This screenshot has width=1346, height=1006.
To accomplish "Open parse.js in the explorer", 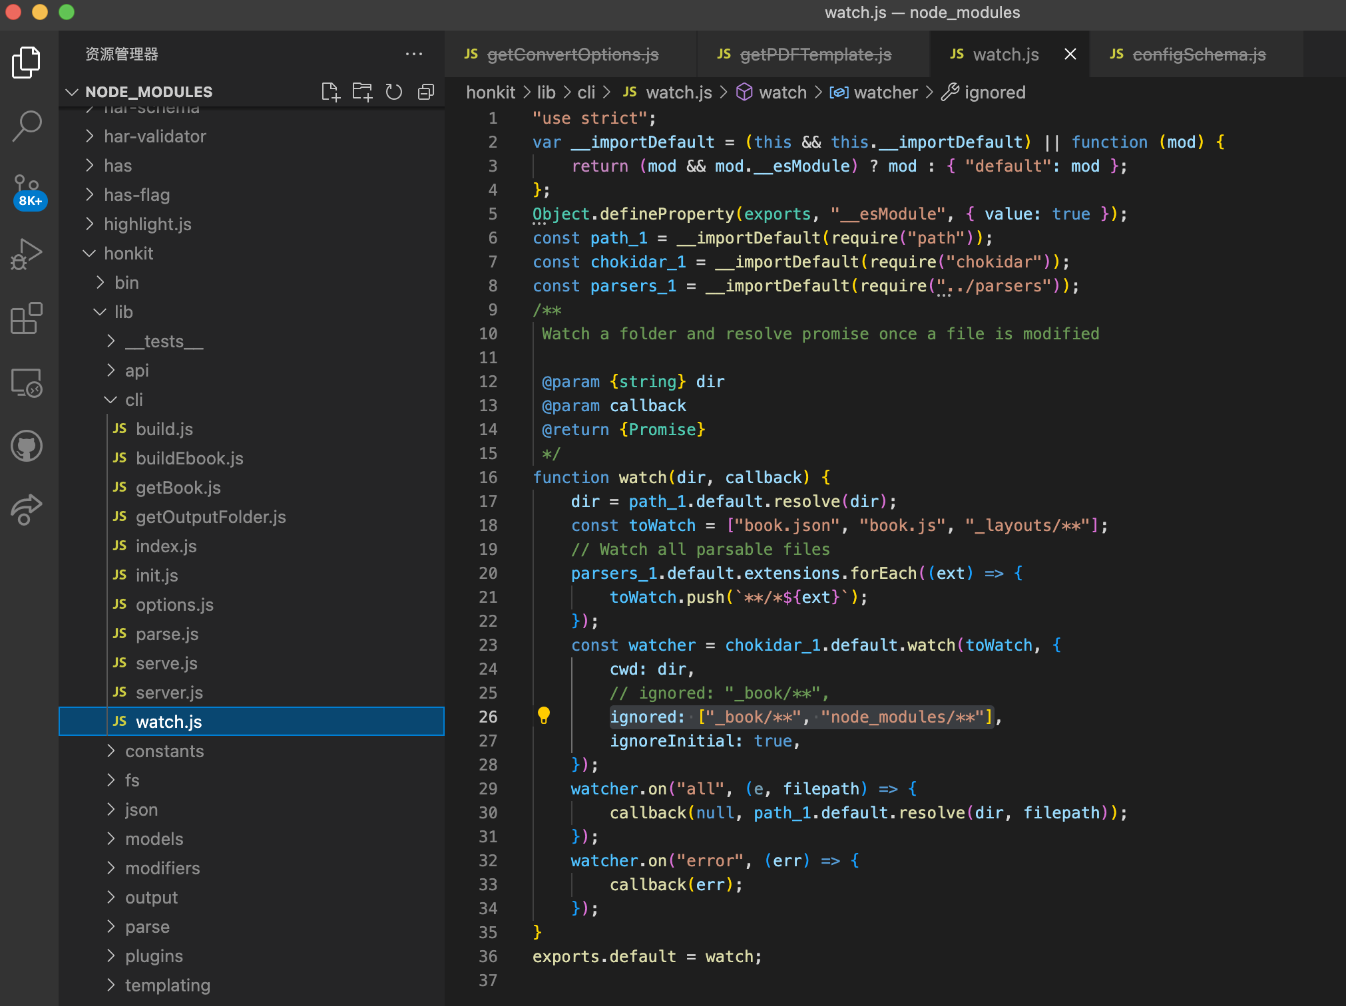I will coord(252,634).
